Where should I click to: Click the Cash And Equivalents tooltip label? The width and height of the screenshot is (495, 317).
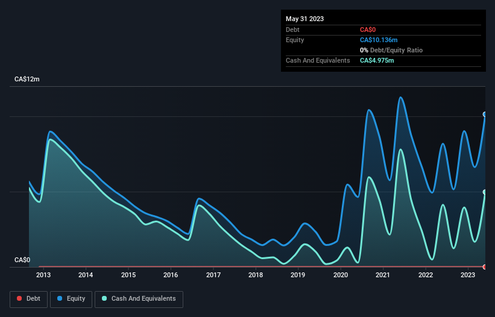(318, 60)
